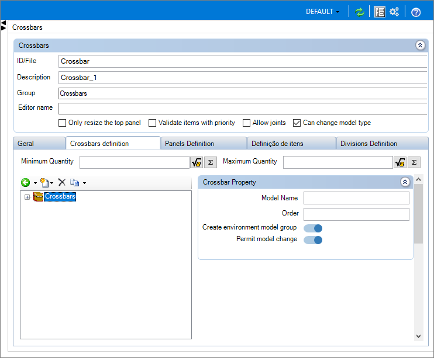Open dropdown next to green back arrow
The height and width of the screenshot is (358, 434).
[35, 183]
